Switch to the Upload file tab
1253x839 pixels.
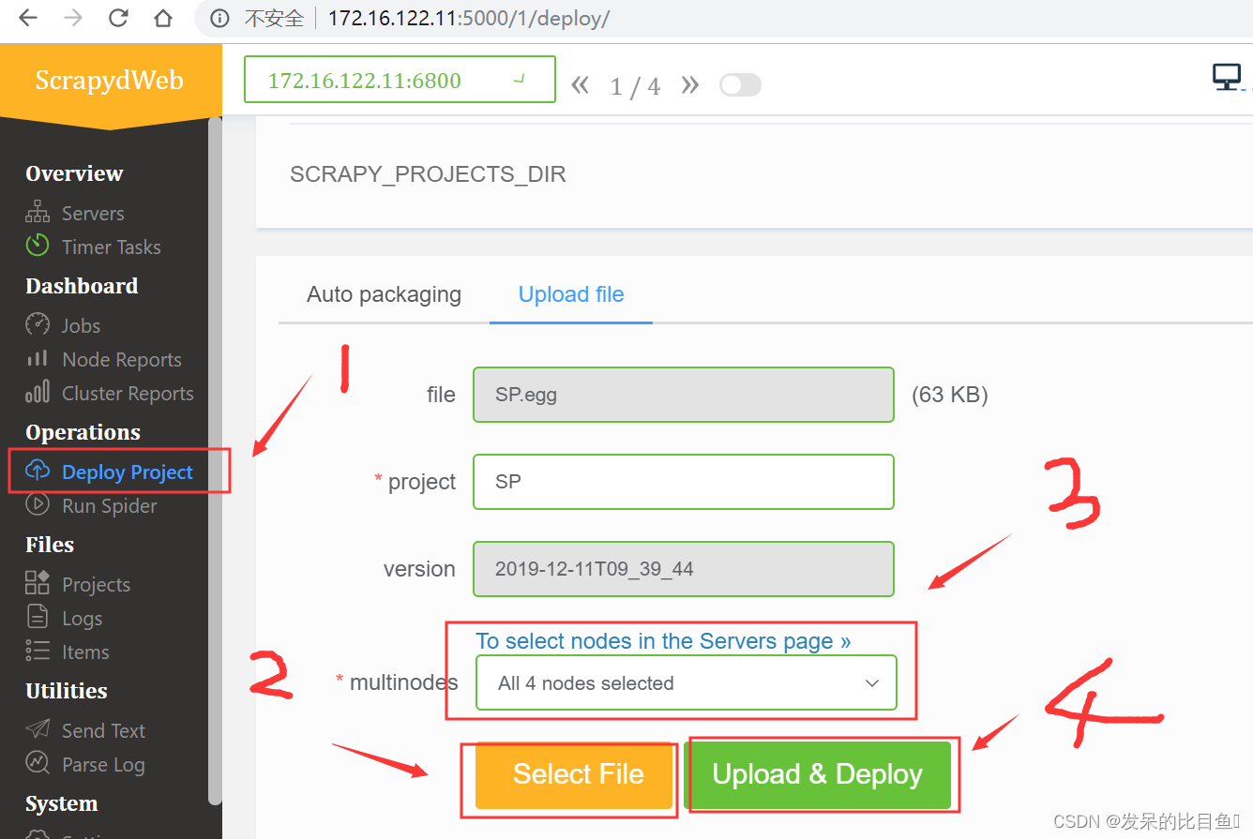click(571, 294)
